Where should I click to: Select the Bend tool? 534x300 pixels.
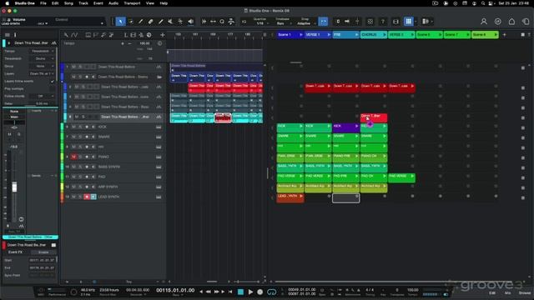(180, 22)
